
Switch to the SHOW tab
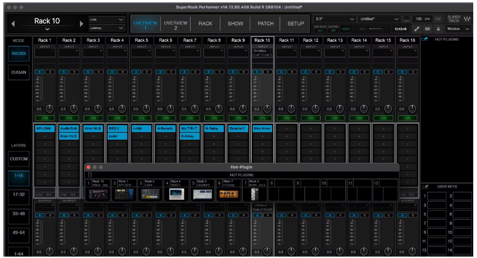pos(235,23)
